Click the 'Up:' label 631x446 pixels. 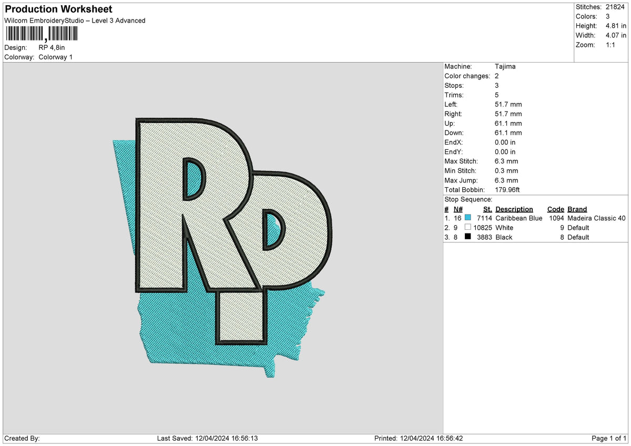pyautogui.click(x=450, y=124)
